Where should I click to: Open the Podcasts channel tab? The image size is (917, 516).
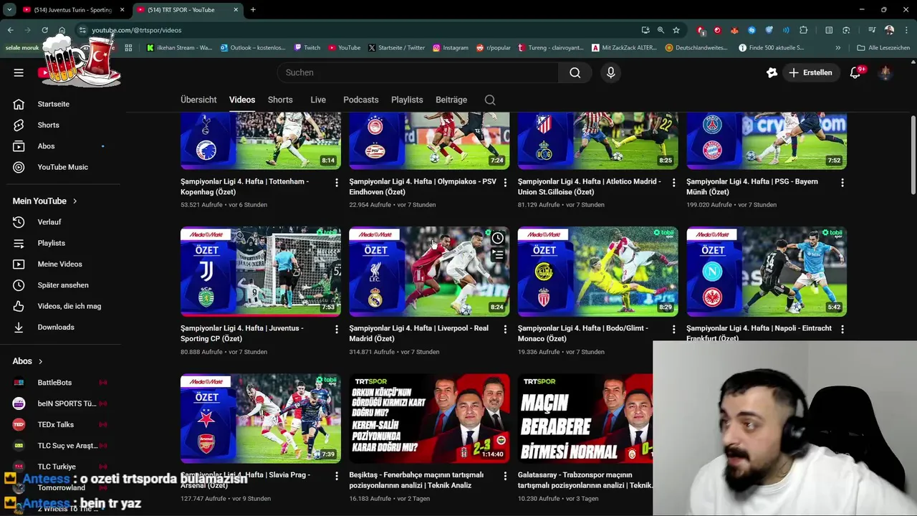360,100
